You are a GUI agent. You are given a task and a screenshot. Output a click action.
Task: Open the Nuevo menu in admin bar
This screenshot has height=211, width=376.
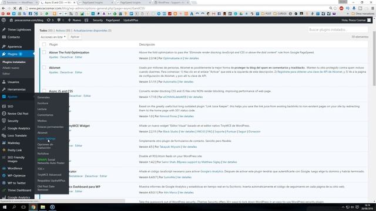pos(75,20)
